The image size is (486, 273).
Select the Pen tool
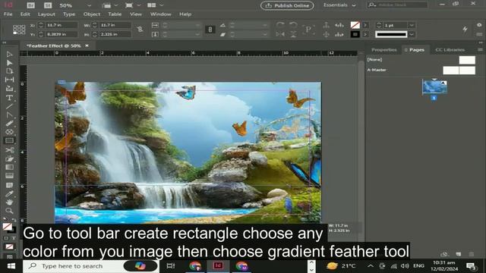coord(9,115)
